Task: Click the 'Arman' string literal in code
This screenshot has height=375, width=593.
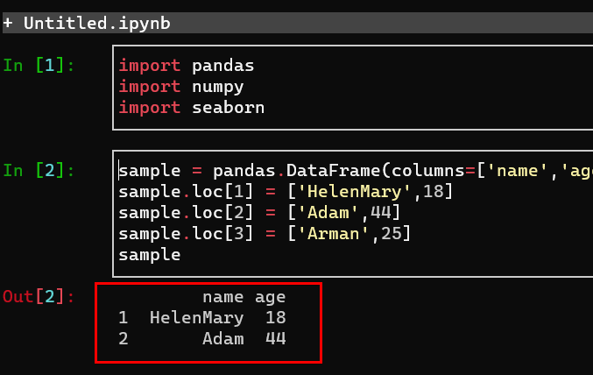Action: [x=333, y=234]
